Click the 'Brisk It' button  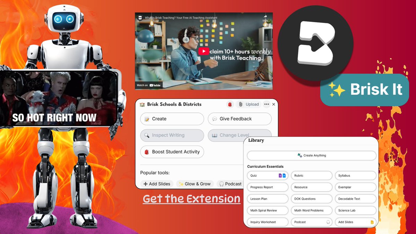[x=365, y=89]
